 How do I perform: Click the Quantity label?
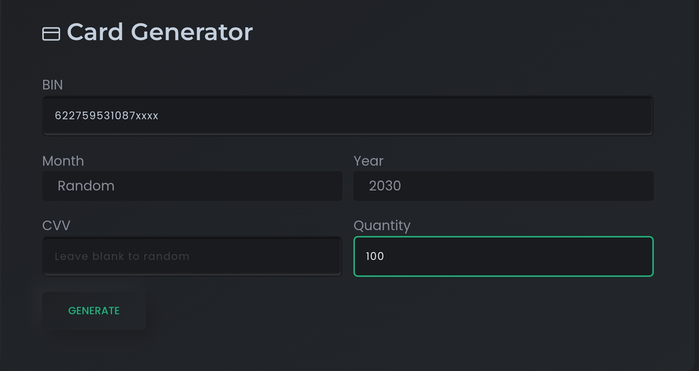point(382,225)
